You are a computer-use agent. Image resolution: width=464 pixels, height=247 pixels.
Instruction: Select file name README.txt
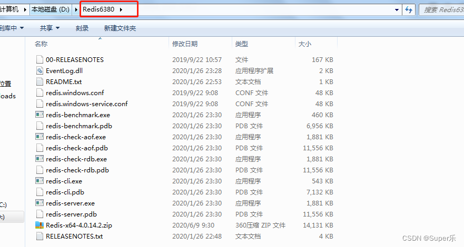coord(64,82)
